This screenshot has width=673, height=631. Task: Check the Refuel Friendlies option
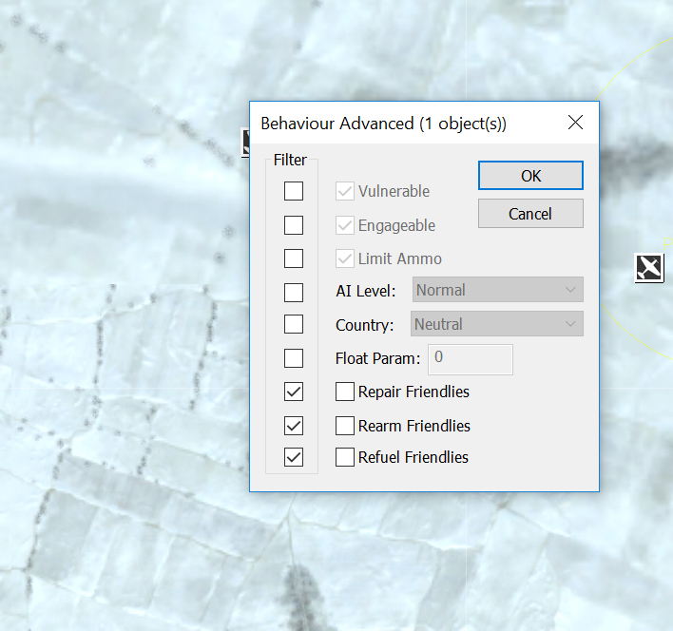pos(345,457)
